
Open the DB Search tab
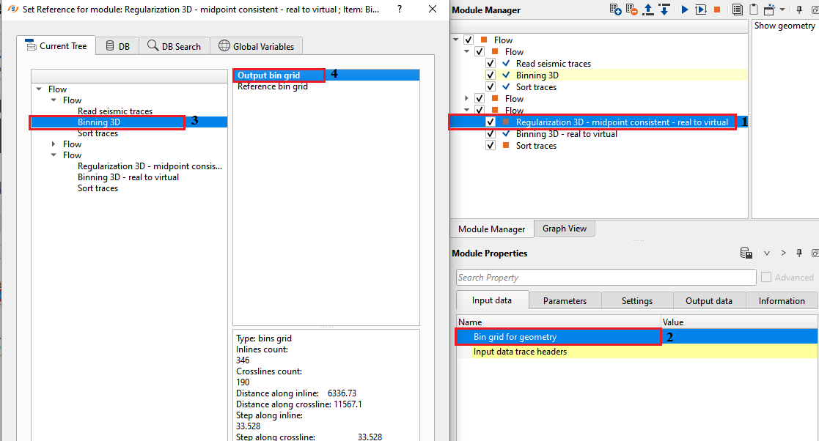tap(175, 46)
